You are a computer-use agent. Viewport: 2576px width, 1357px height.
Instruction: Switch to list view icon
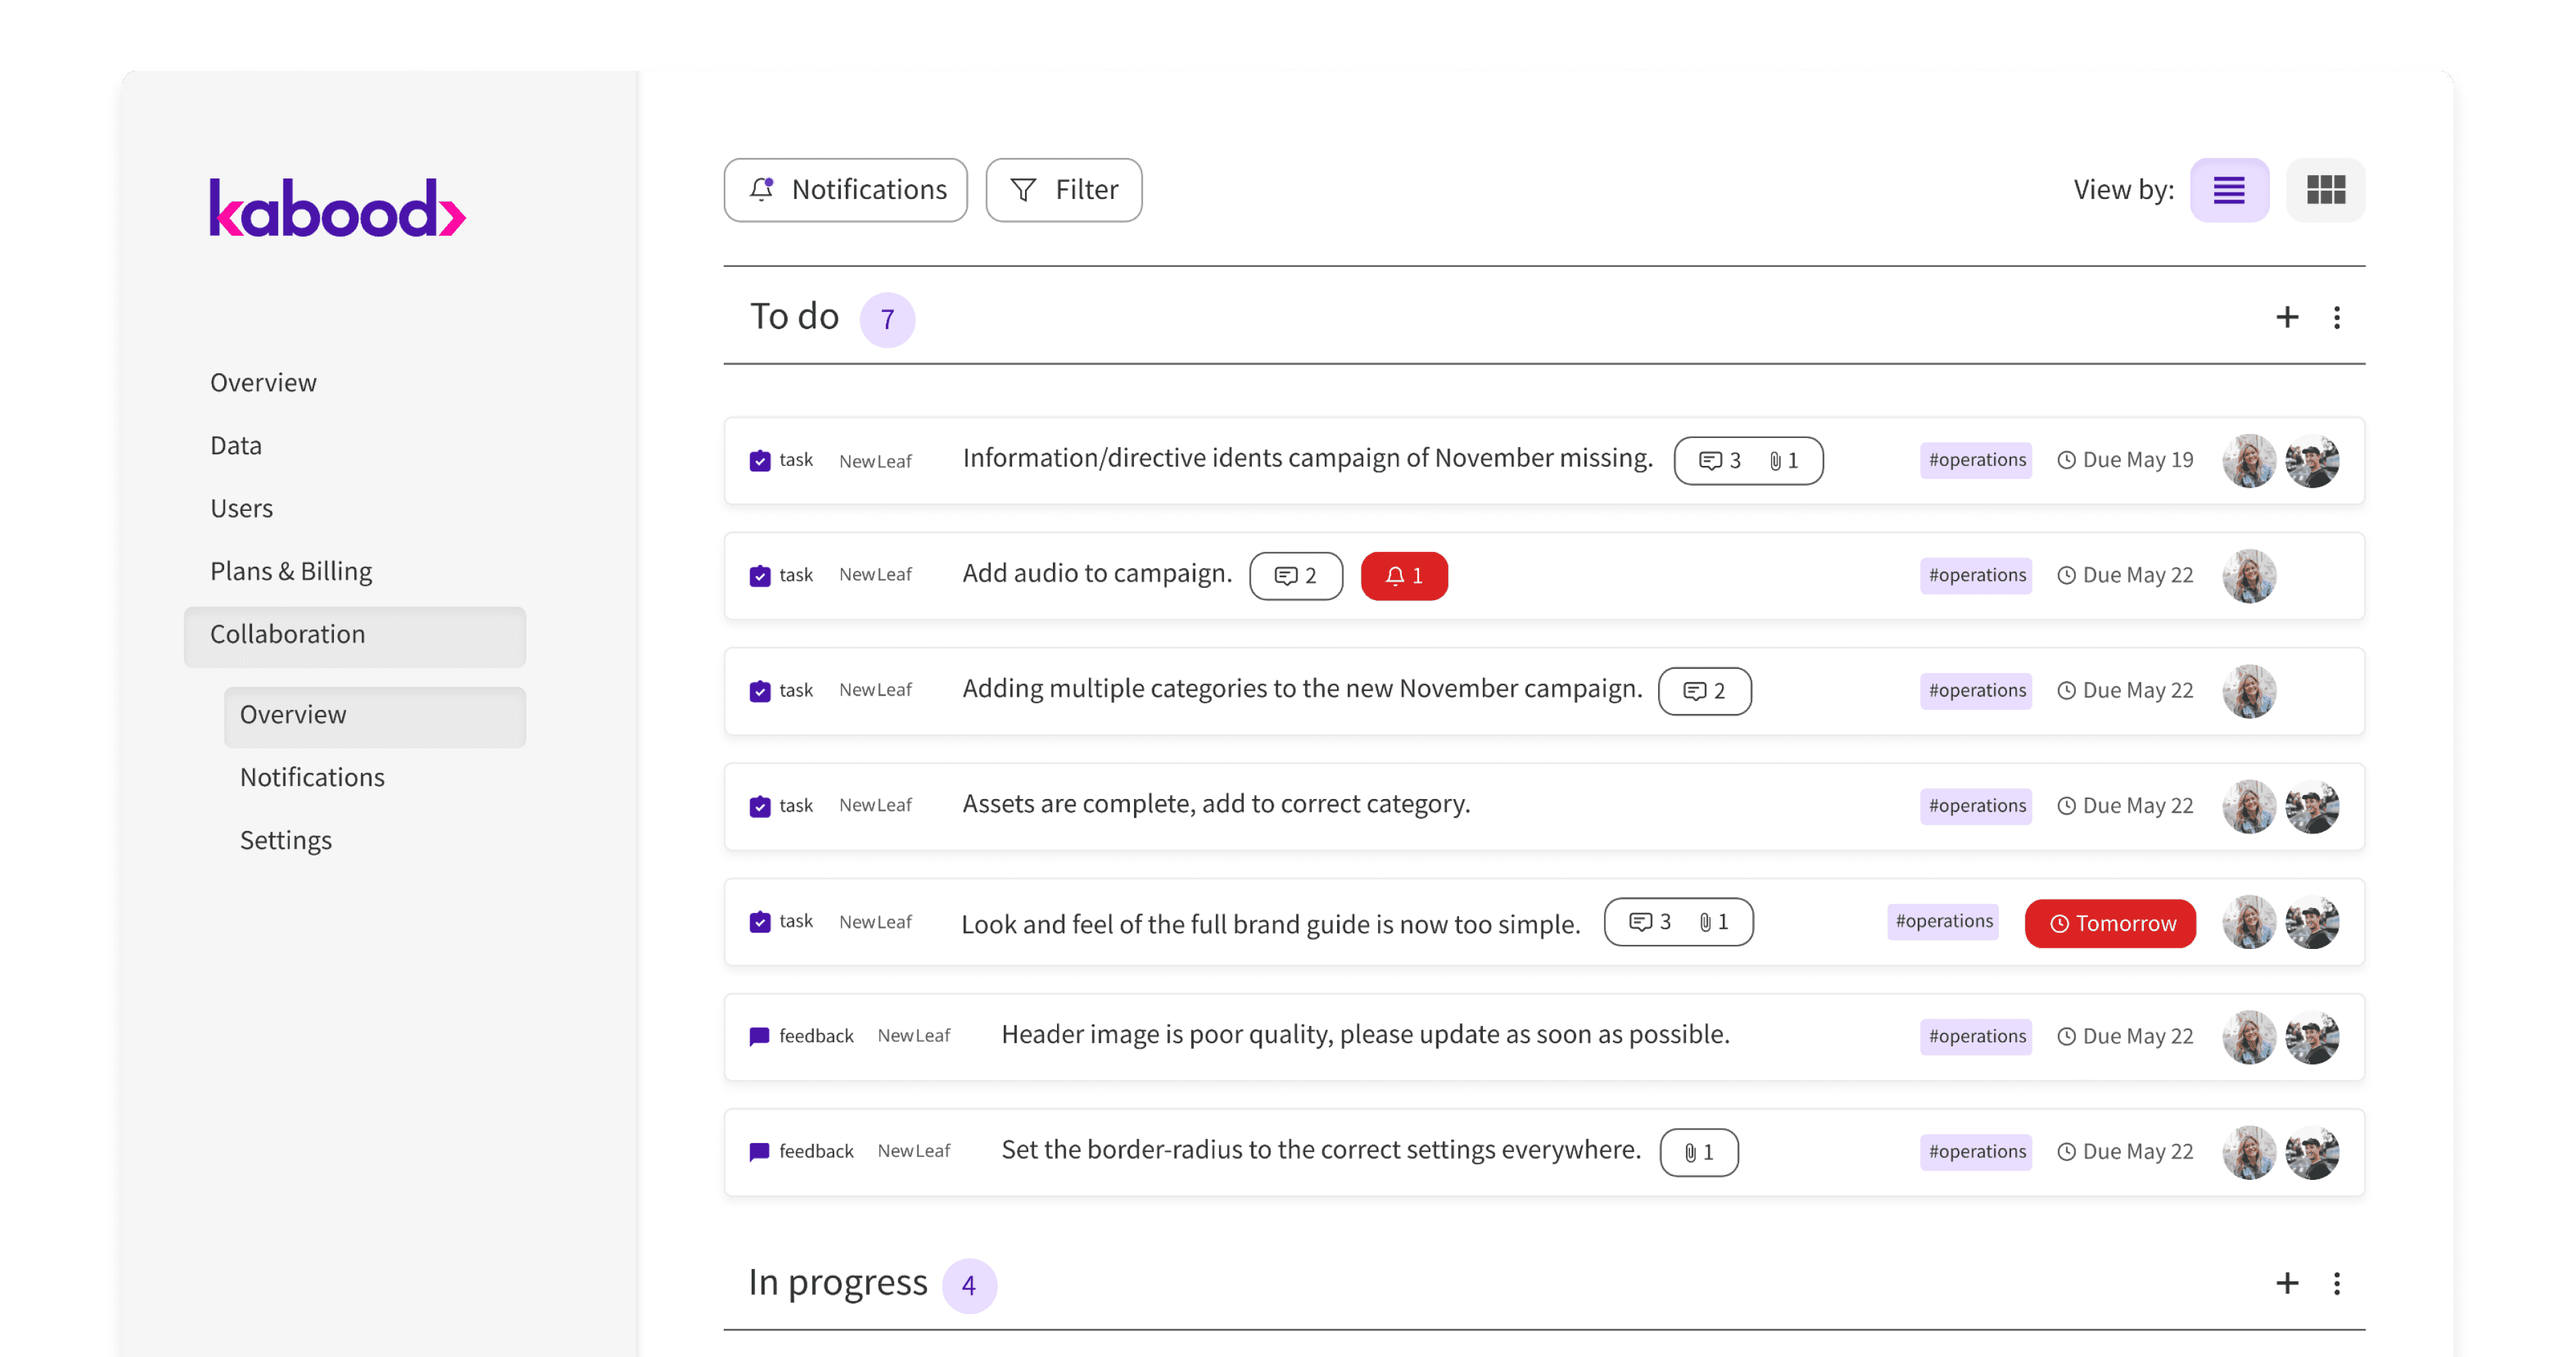coord(2228,190)
